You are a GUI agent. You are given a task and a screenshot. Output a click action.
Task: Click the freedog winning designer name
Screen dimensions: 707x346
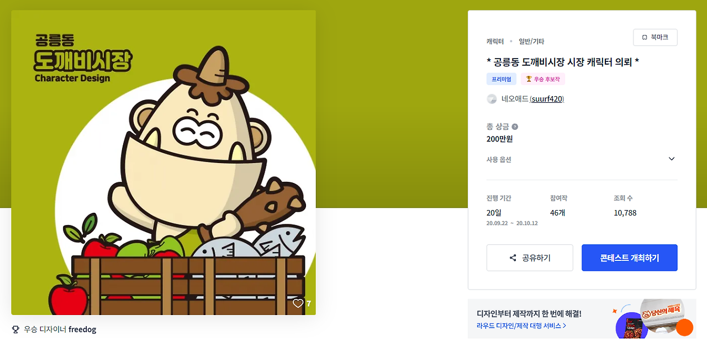pos(82,329)
